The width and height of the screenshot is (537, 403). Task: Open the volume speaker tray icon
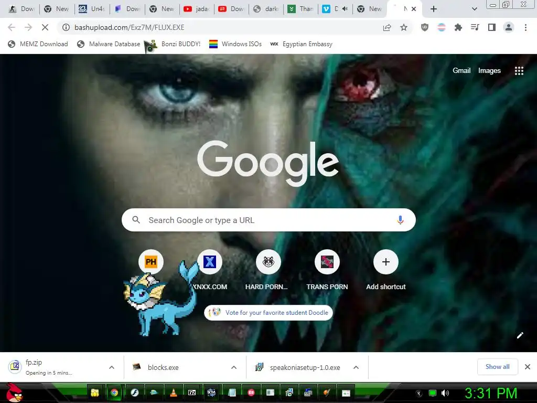[445, 393]
